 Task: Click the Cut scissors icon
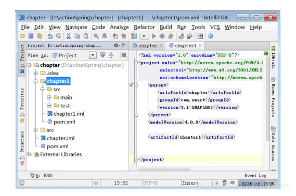(69, 36)
